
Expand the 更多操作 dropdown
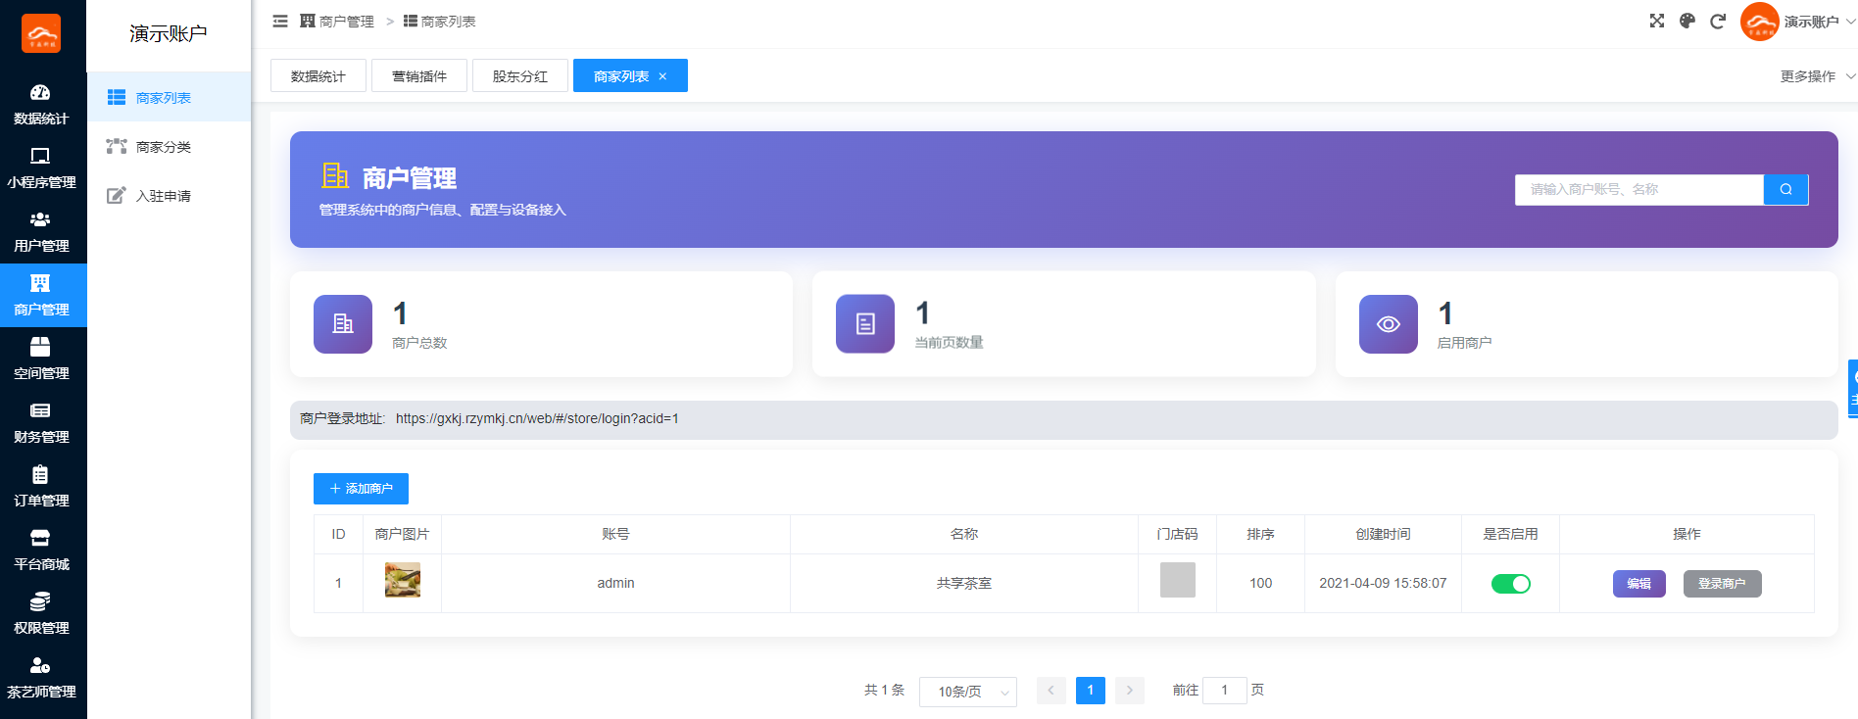pos(1816,76)
